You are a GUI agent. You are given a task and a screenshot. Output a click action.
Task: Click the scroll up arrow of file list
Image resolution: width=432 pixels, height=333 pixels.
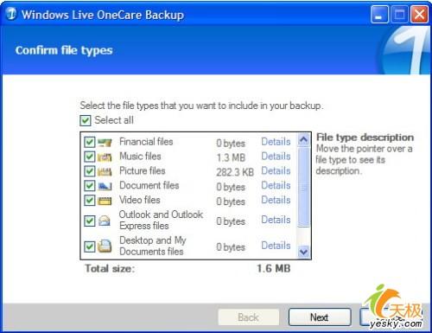303,140
